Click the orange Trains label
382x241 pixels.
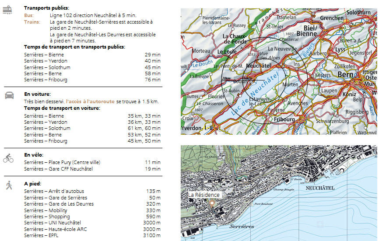pos(32,22)
